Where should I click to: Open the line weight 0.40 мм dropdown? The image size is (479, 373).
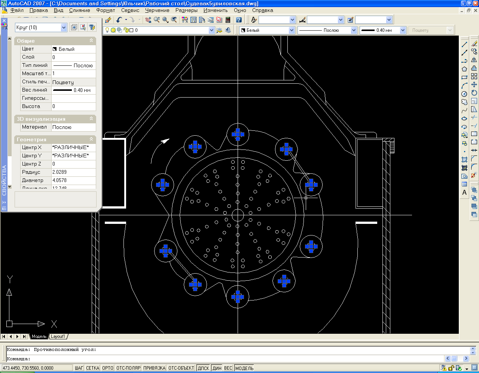(403, 30)
